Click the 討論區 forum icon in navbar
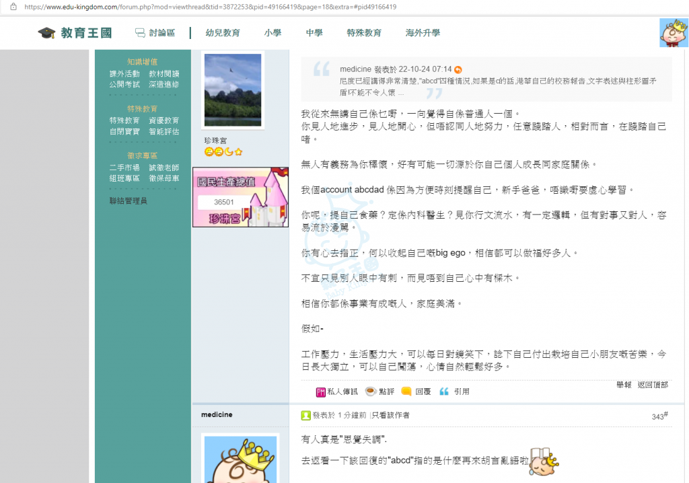Screen dimensions: 689x483 140,33
